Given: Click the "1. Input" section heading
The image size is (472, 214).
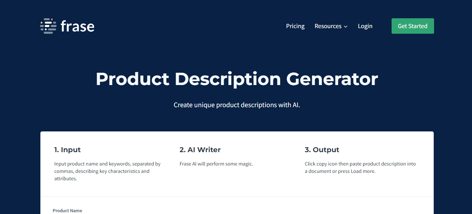Looking at the screenshot, I should pos(67,149).
